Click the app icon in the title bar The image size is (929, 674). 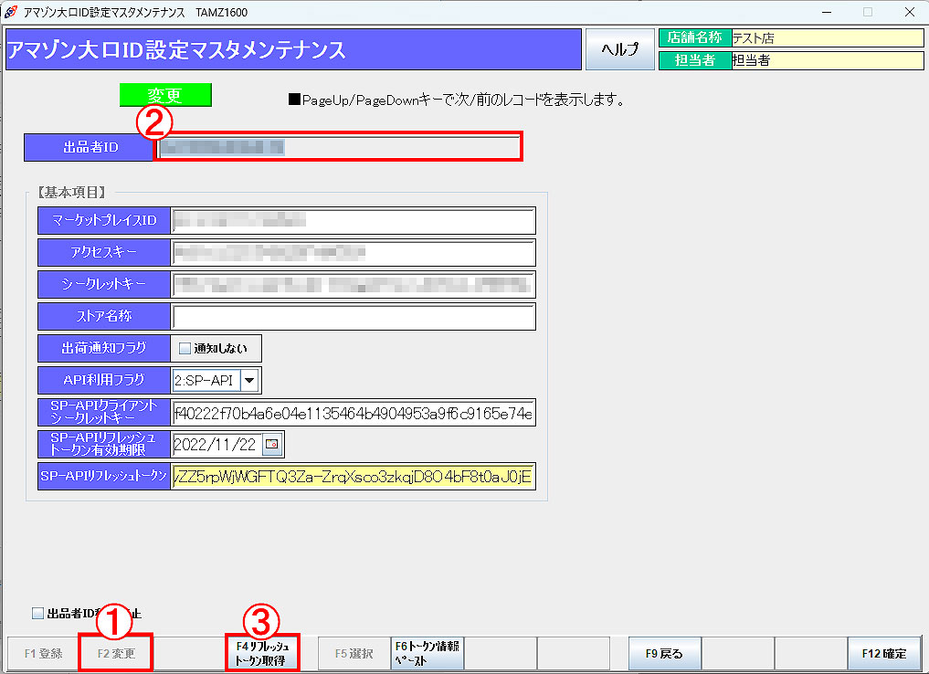(11, 12)
